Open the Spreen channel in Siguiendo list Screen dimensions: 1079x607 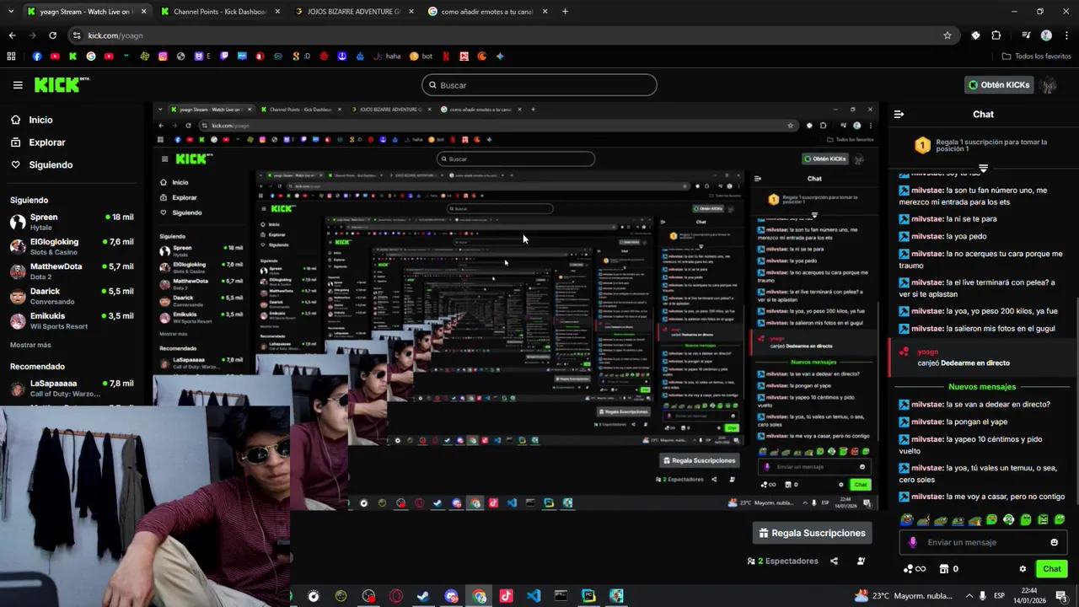pos(72,222)
